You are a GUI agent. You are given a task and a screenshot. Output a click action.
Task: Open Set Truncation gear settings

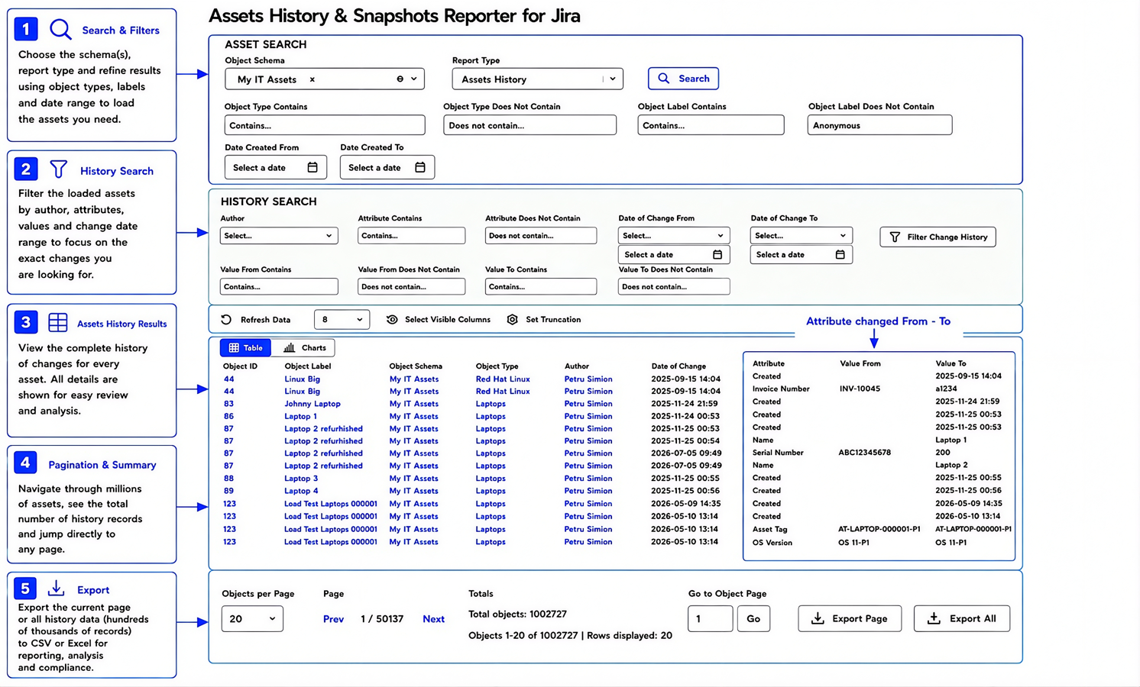click(x=513, y=320)
